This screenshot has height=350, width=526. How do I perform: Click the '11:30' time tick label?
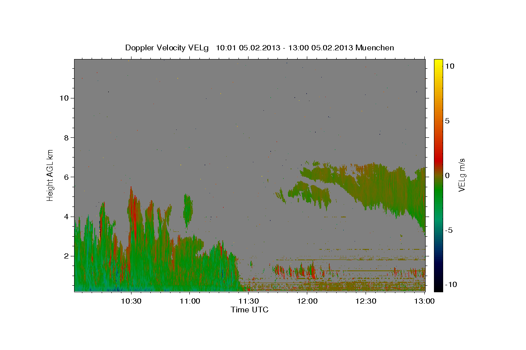tap(249, 301)
